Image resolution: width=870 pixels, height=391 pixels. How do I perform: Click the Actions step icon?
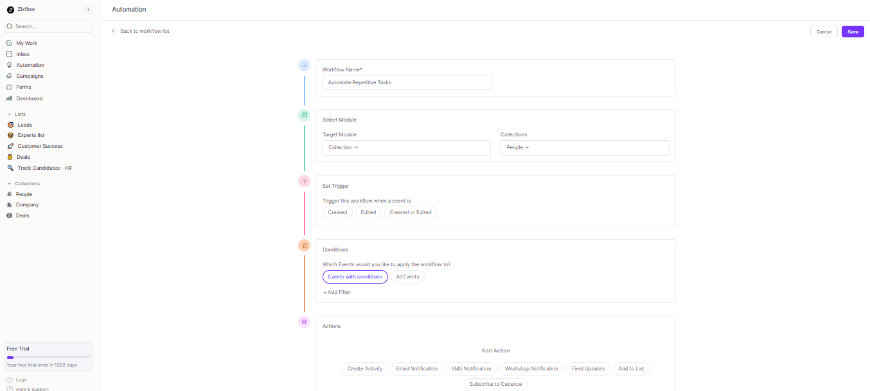(x=304, y=322)
